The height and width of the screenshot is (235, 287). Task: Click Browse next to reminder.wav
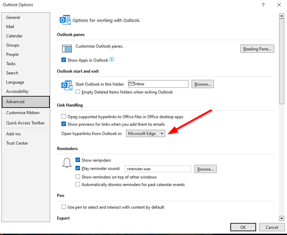tap(205, 169)
